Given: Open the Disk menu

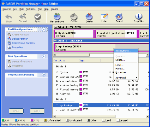Looking at the screenshot, I should pyautogui.click(x=22, y=9).
